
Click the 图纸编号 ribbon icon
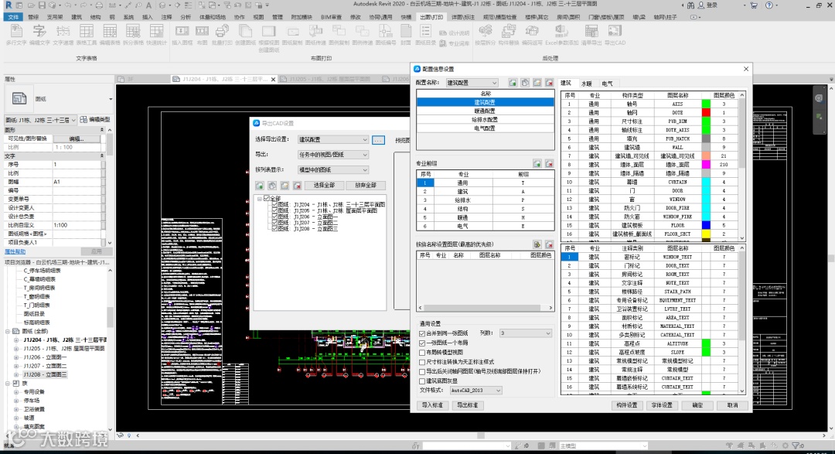386,32
